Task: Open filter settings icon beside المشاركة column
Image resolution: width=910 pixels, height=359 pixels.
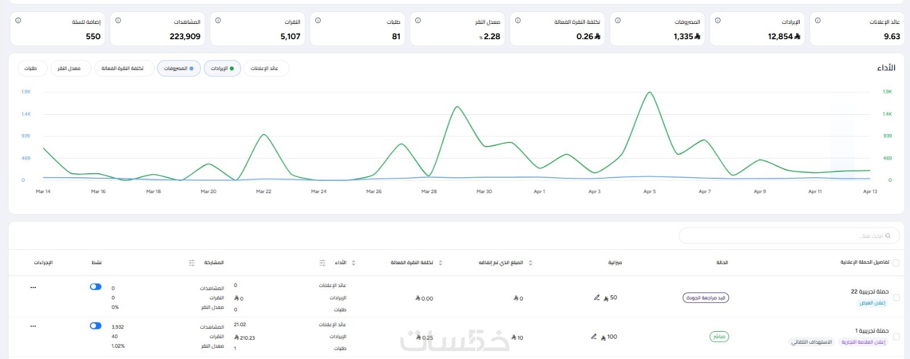Action: tap(192, 263)
